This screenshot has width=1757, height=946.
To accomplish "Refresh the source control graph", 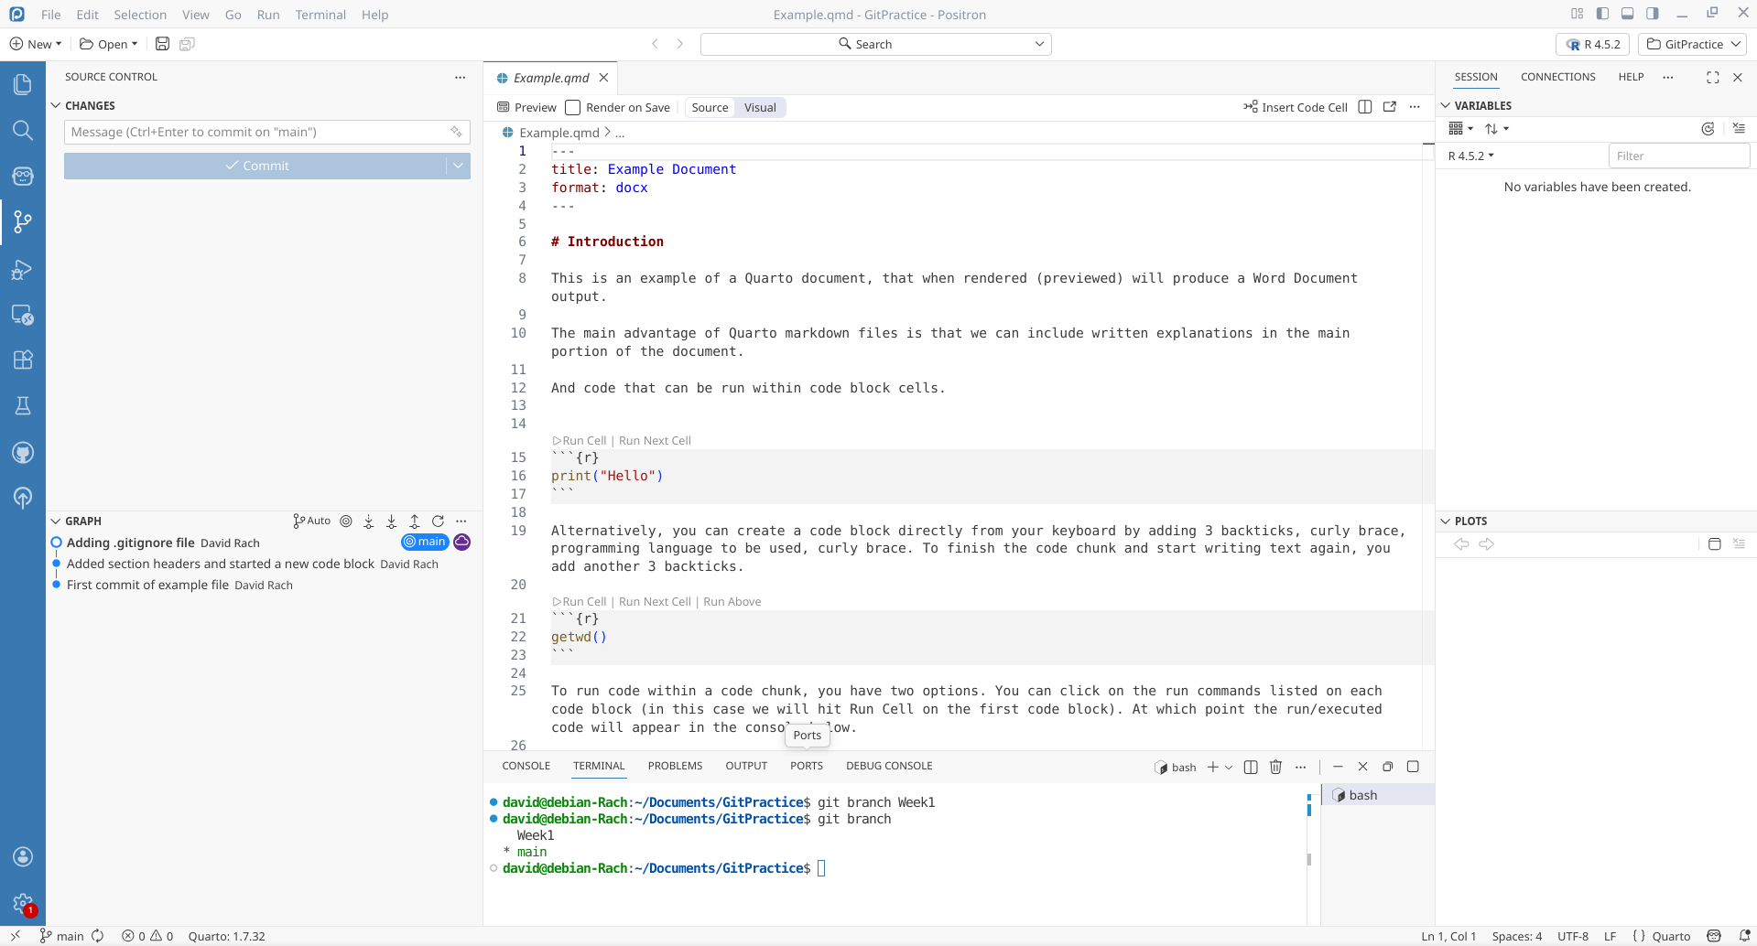I will pos(438,521).
